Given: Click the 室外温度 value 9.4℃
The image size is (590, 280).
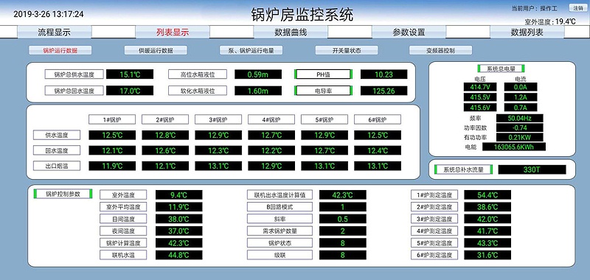Looking at the screenshot, I should [x=178, y=195].
